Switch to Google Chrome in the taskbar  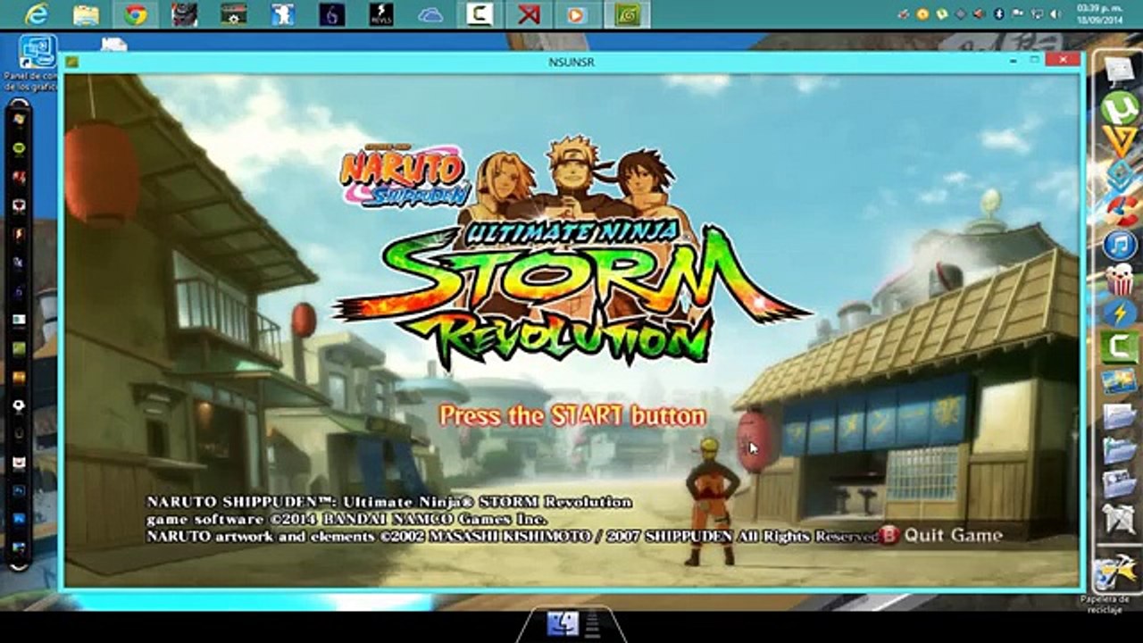point(136,14)
